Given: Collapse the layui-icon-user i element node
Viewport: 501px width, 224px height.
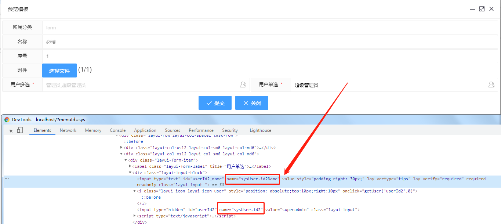Looking at the screenshot, I should click(134, 191).
